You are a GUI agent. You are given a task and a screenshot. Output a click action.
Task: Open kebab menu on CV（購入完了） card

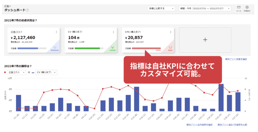click(x=113, y=32)
